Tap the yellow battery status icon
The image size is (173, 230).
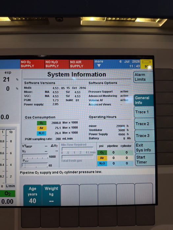[146, 64]
